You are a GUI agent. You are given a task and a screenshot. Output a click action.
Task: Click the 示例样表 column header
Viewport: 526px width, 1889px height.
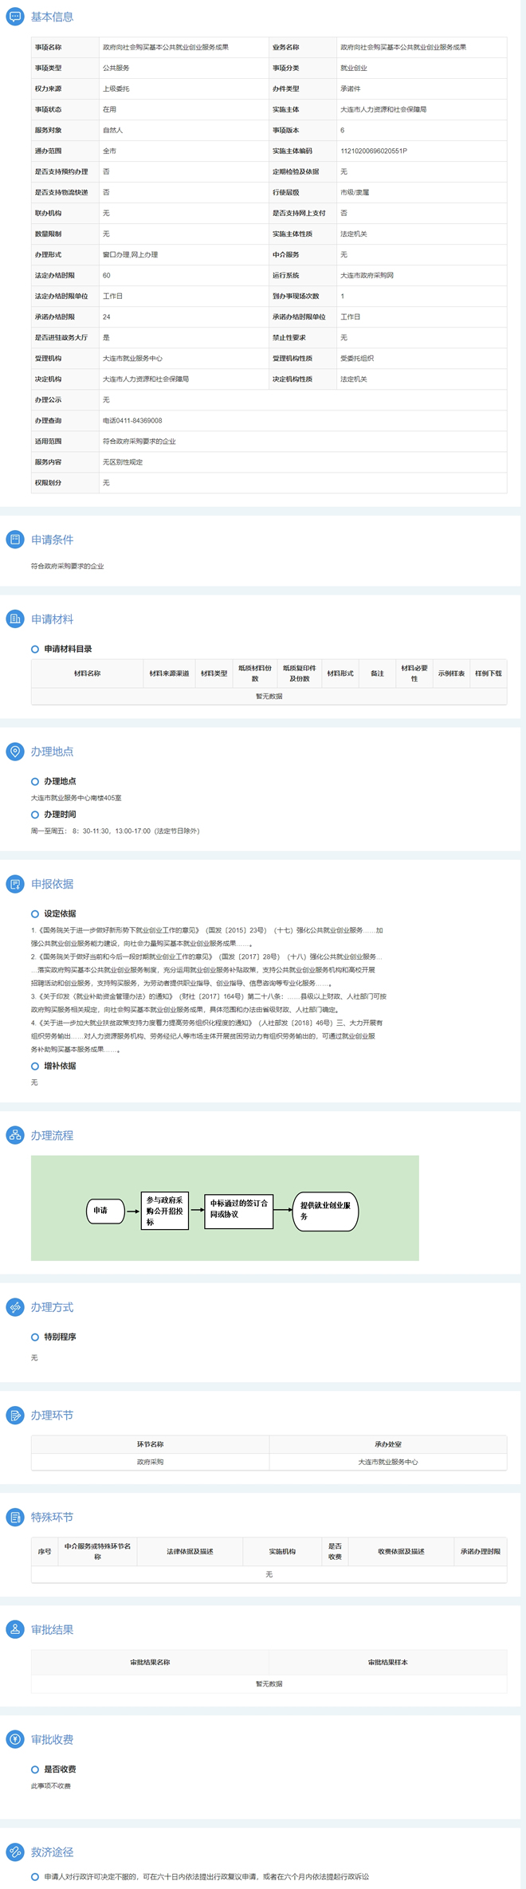click(x=451, y=674)
